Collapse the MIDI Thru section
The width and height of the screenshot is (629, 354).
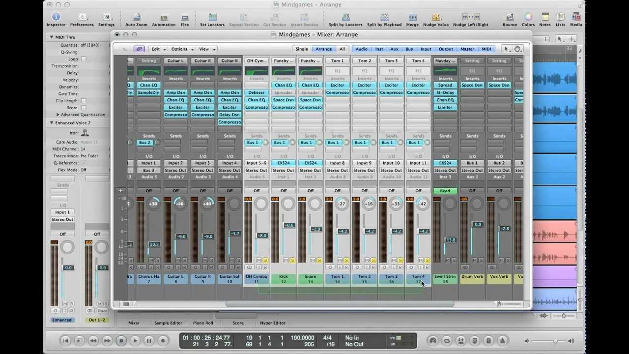tap(52, 37)
